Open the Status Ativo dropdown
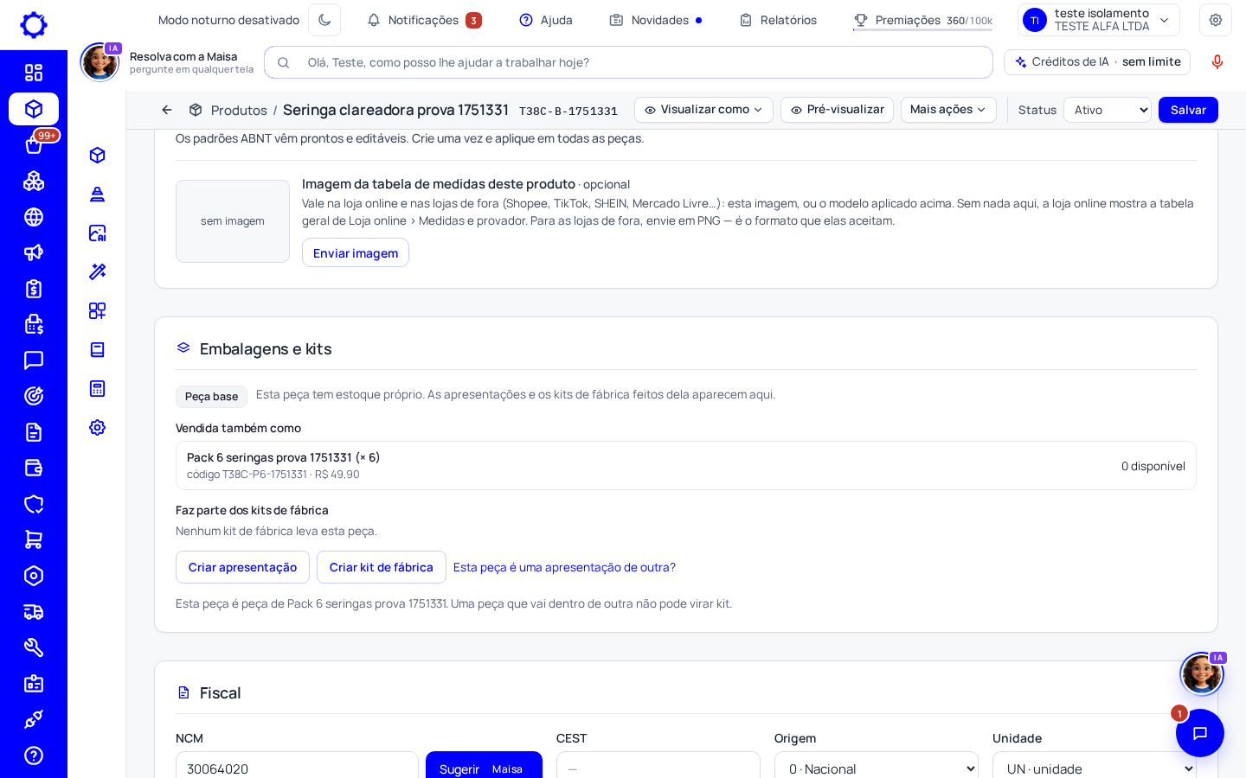The image size is (1246, 778). (1108, 110)
